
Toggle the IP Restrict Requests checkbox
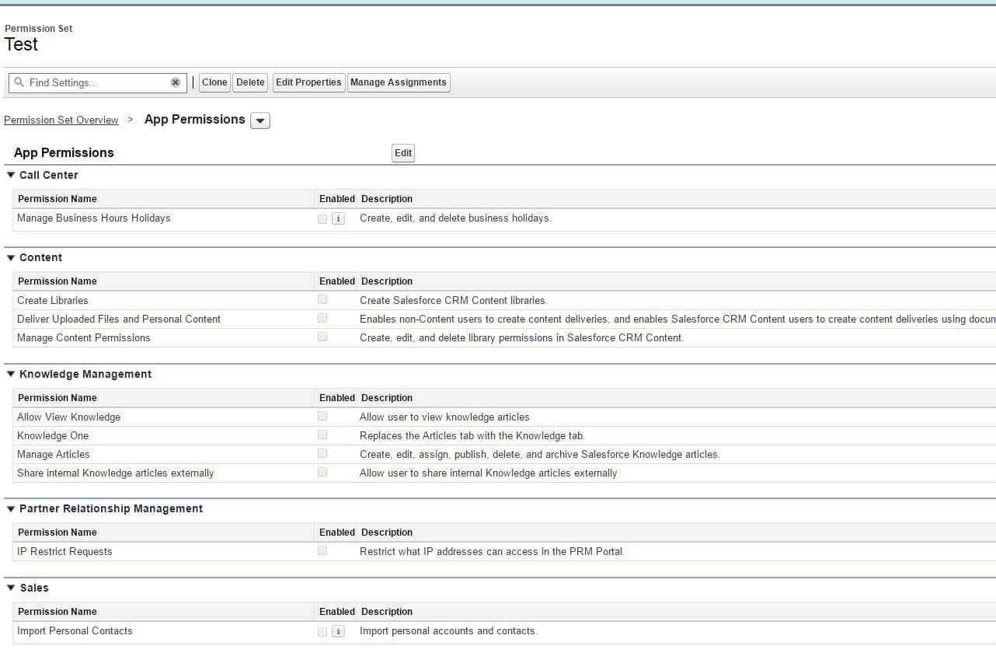click(x=322, y=550)
